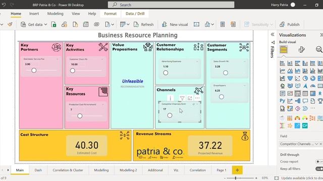
Task: Pick the Q&A speech bubble visual
Action: coord(305,101)
